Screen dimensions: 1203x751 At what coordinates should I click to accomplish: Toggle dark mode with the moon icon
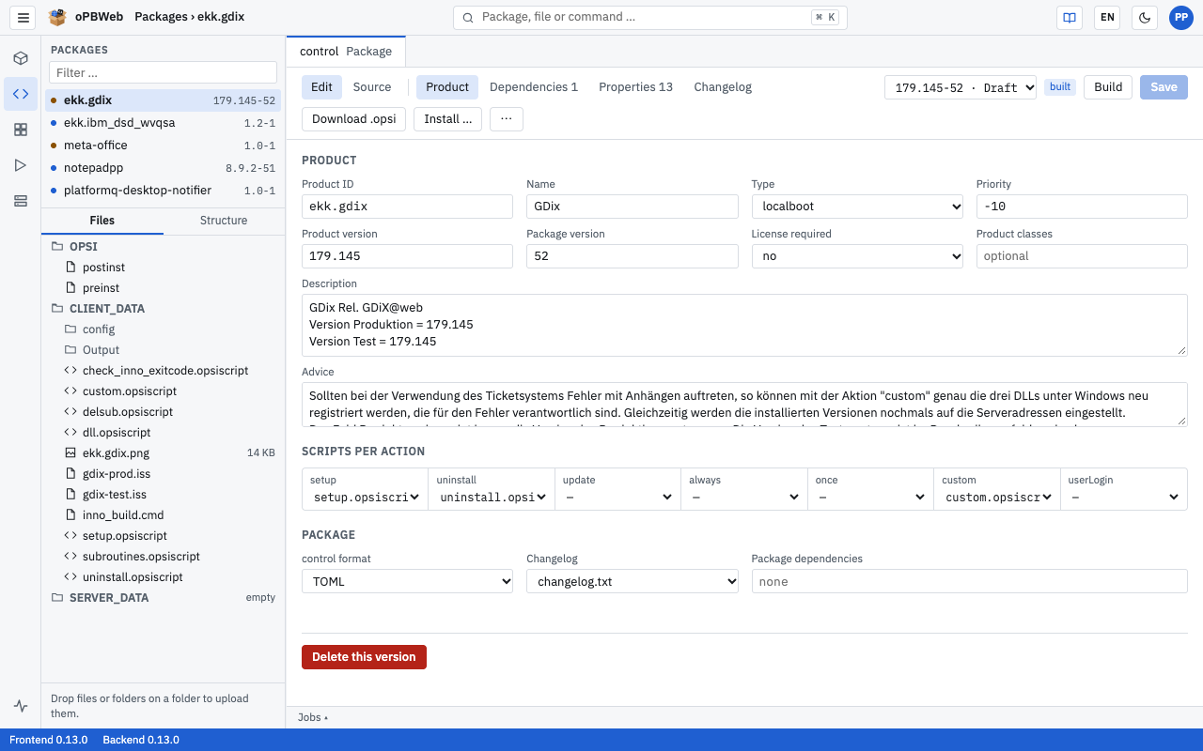pyautogui.click(x=1145, y=17)
